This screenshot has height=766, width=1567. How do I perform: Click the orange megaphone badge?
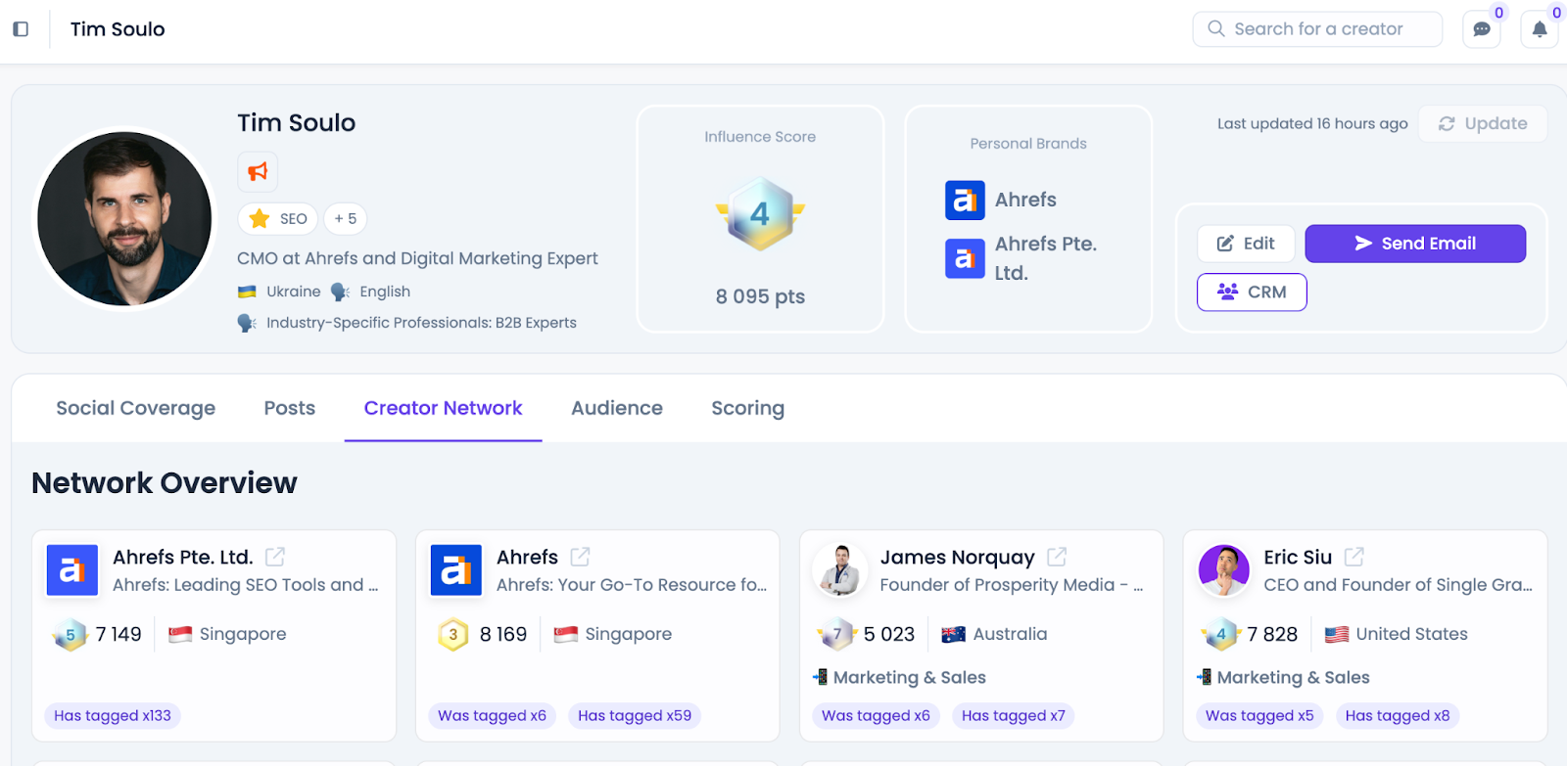click(258, 172)
